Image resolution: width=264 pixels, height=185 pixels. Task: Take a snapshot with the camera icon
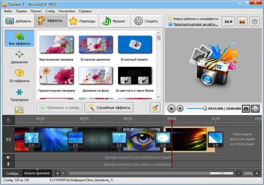[x=246, y=109]
